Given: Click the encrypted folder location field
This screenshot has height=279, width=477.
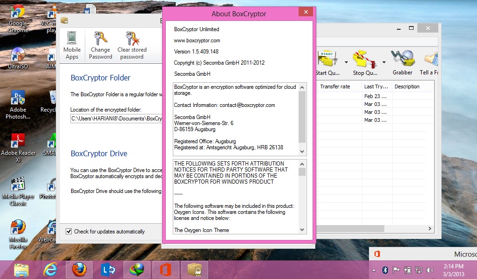Looking at the screenshot, I should click(116, 119).
